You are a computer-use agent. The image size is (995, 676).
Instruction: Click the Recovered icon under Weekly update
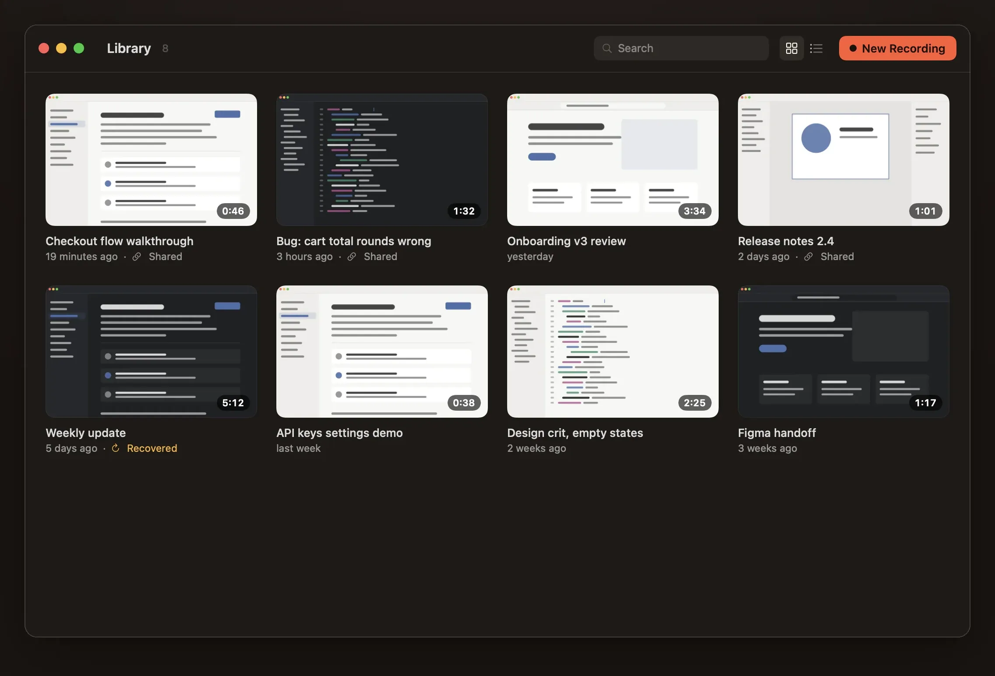coord(116,448)
